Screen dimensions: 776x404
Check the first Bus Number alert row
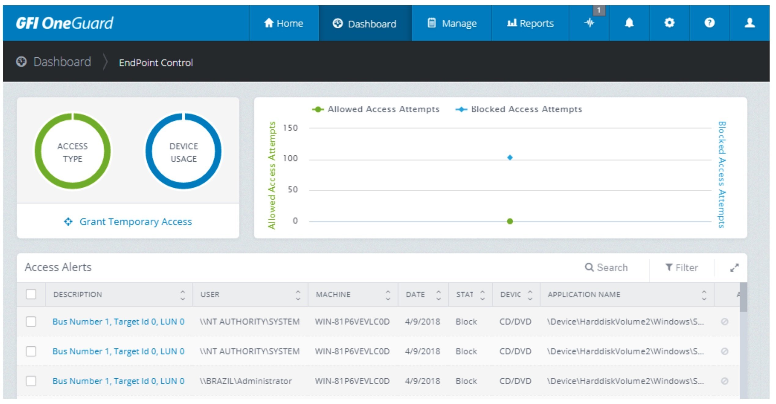31,321
